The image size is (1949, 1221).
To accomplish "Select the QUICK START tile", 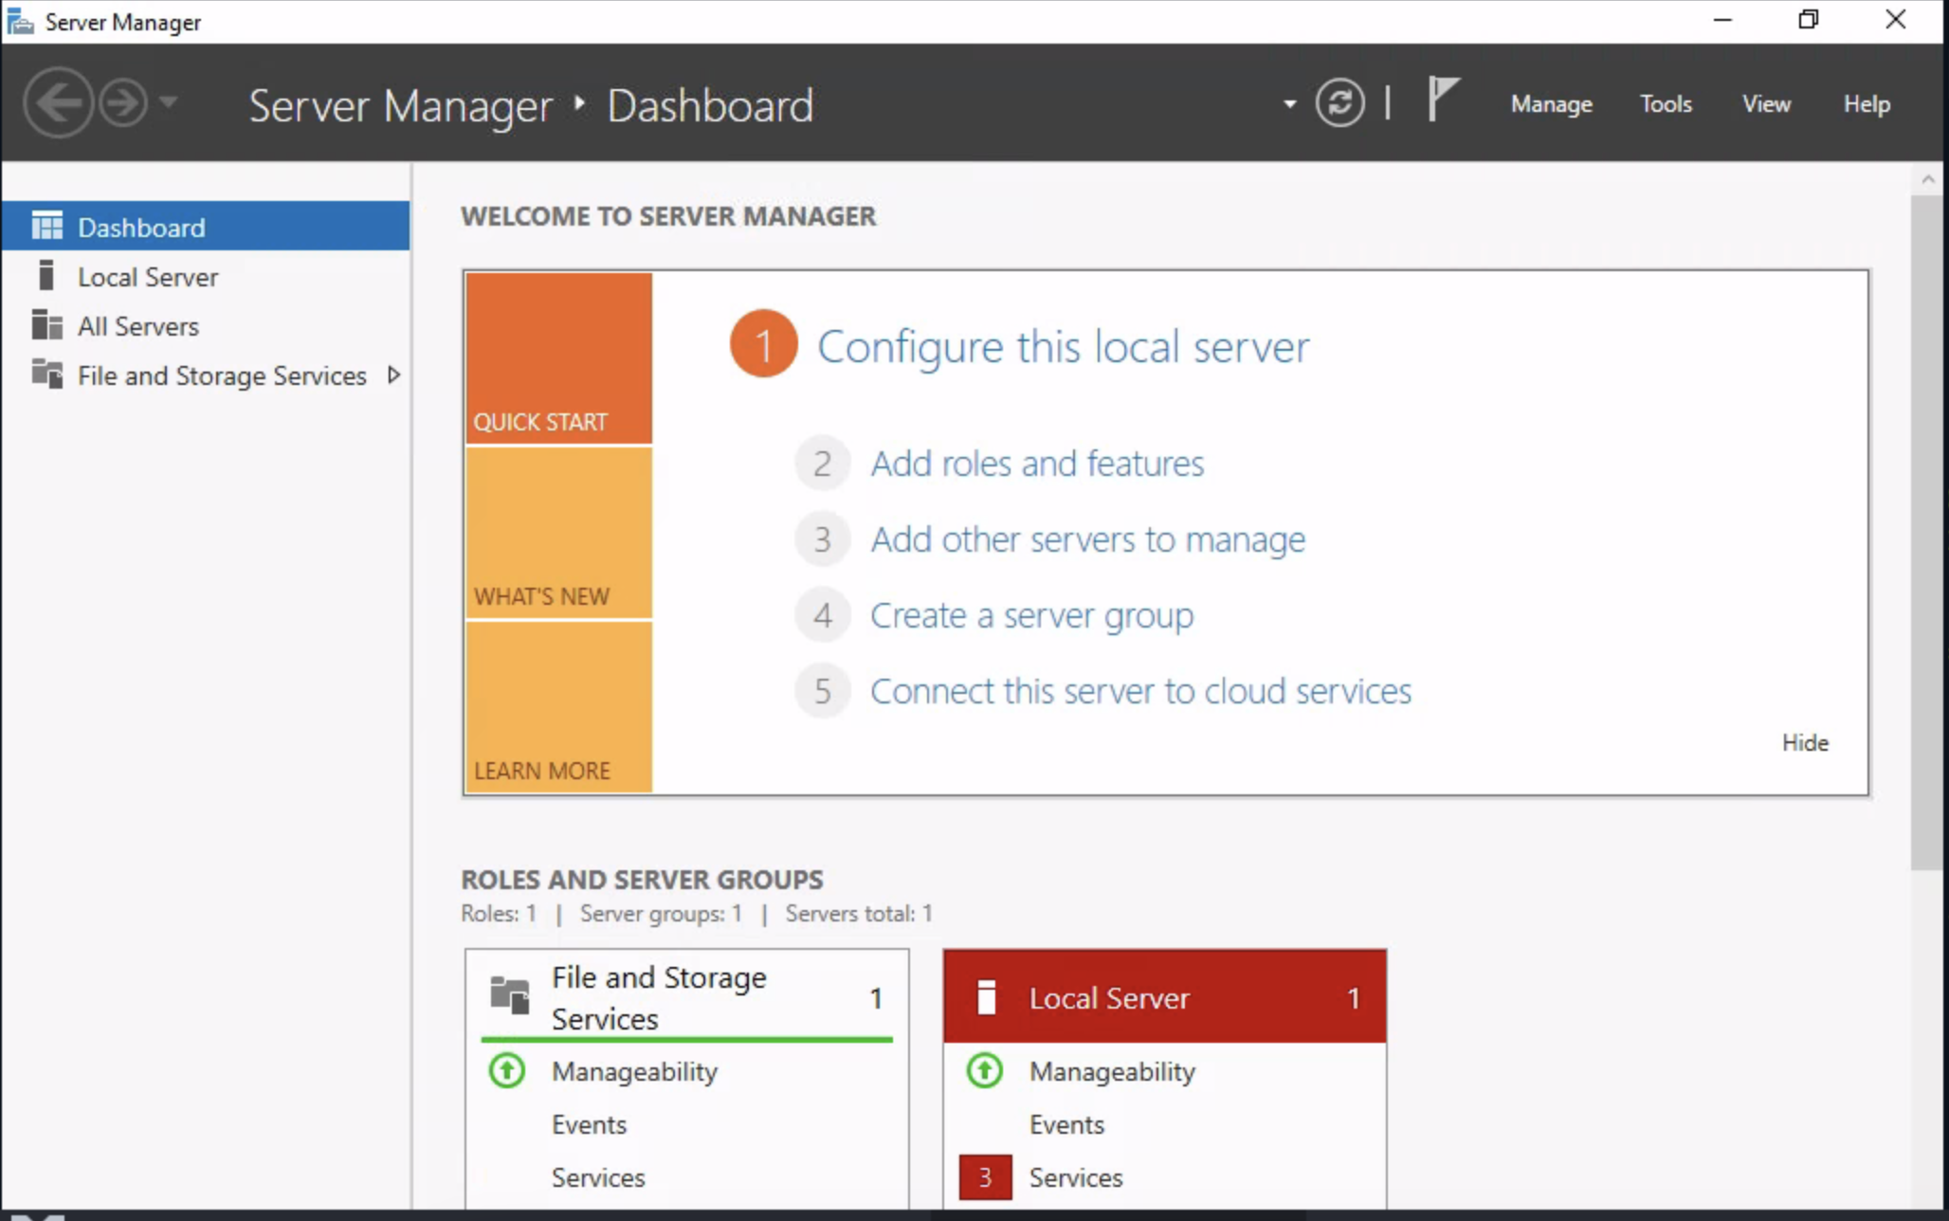I will (x=558, y=358).
